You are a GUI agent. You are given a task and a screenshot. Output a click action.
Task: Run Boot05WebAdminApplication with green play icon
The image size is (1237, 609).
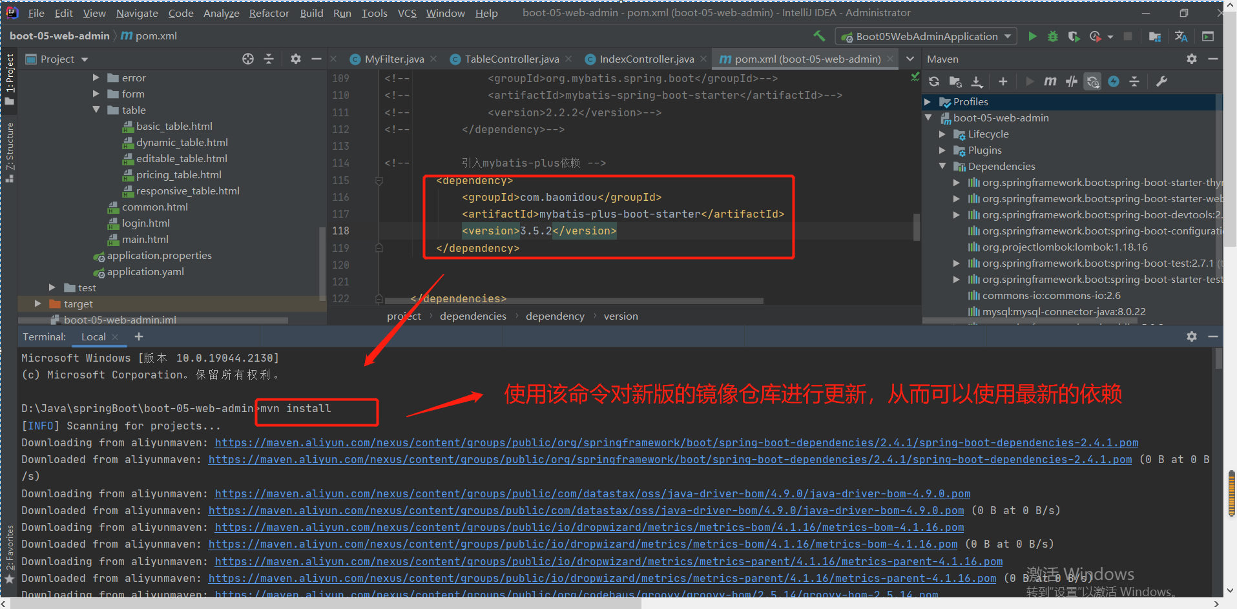click(1032, 36)
